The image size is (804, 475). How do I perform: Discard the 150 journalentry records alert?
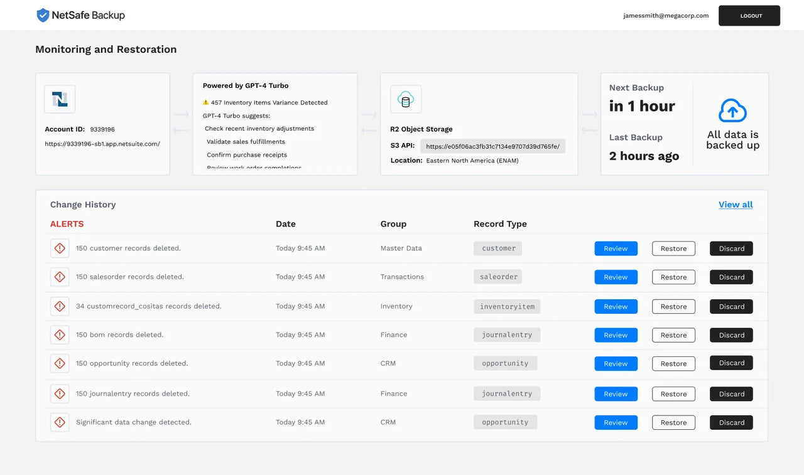pos(731,394)
